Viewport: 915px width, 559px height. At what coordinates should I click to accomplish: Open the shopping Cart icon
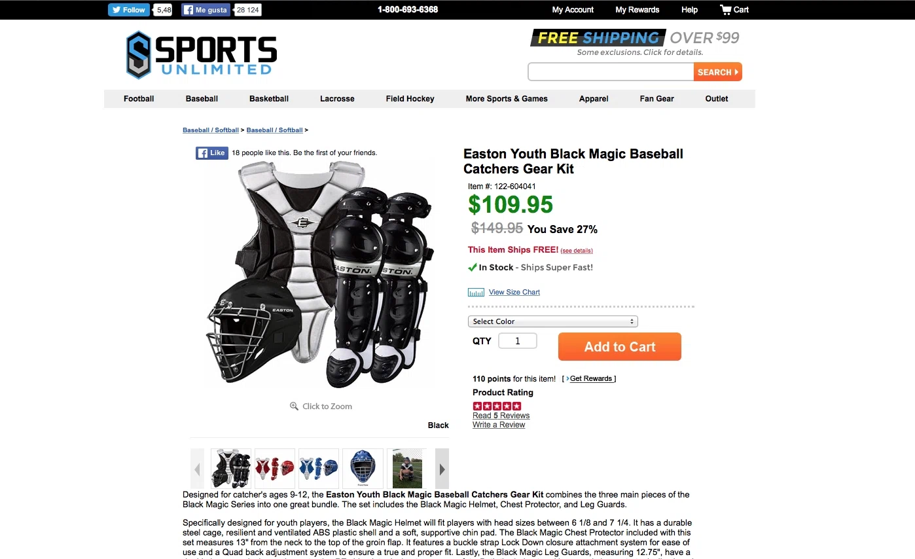point(726,10)
